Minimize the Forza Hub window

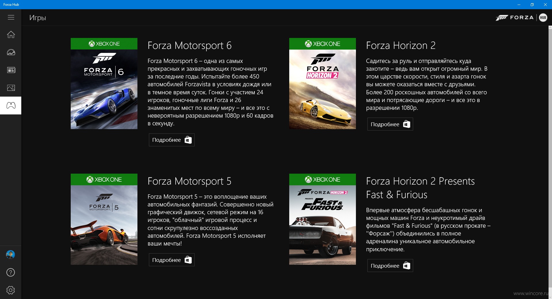[x=519, y=5]
